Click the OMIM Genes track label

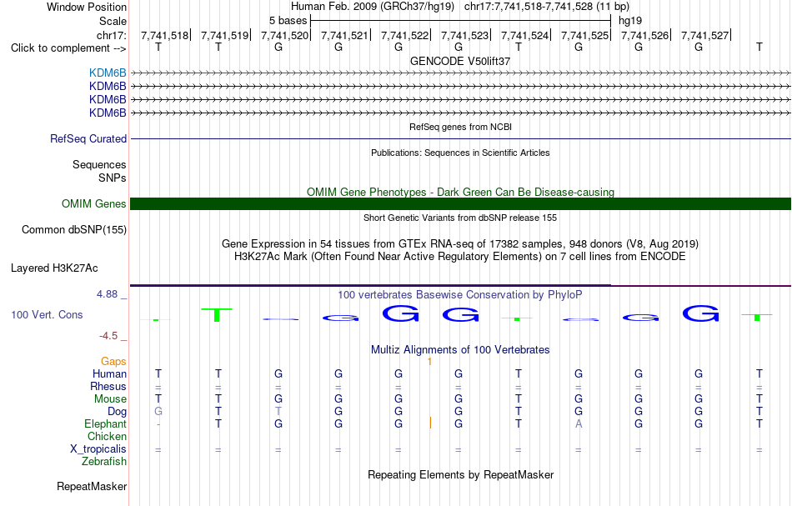tap(94, 204)
